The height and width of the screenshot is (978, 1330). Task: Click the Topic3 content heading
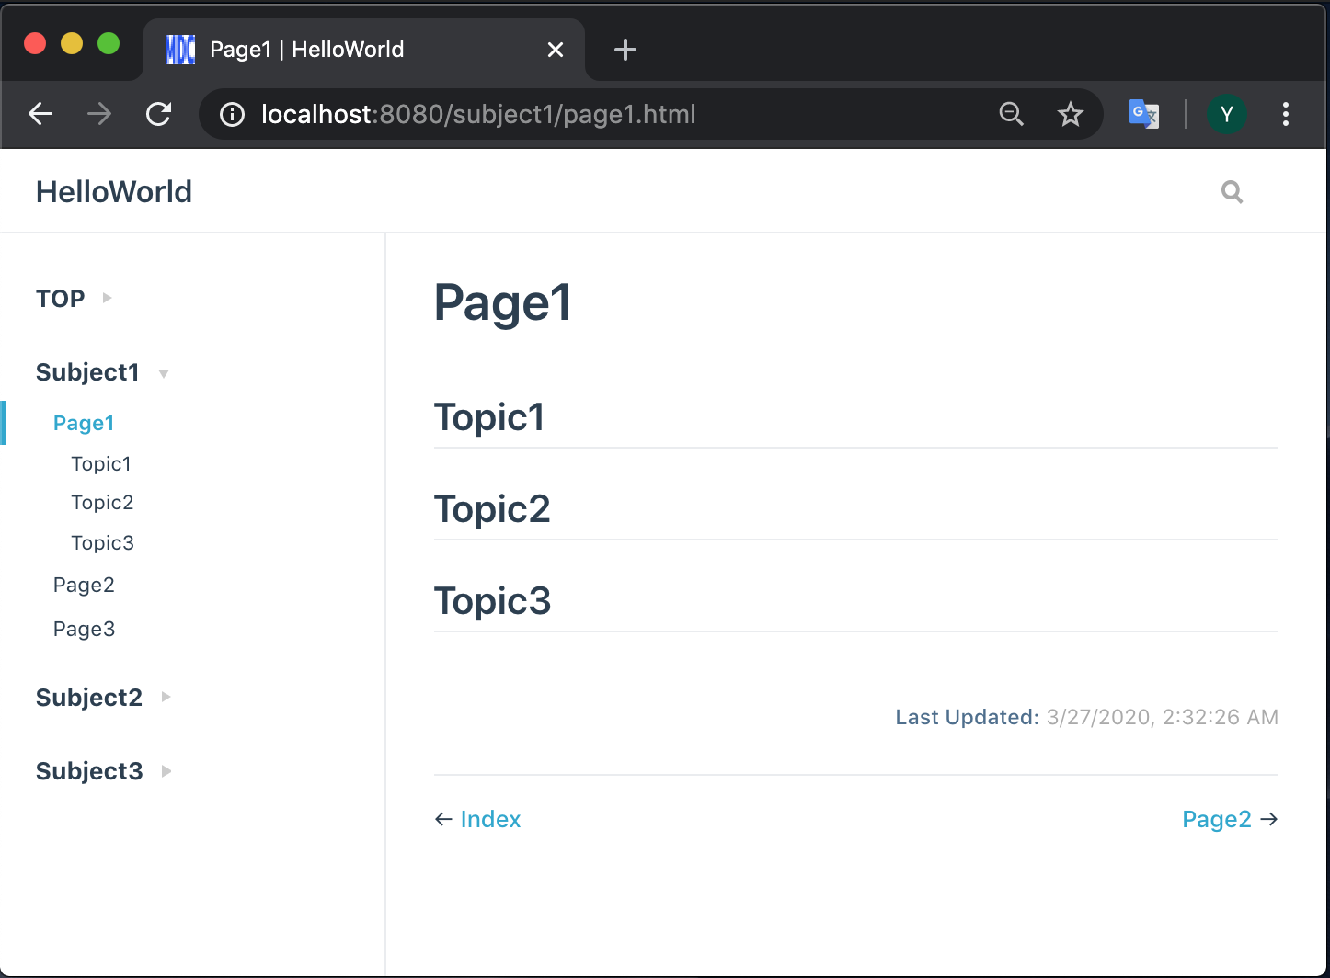coord(492,601)
